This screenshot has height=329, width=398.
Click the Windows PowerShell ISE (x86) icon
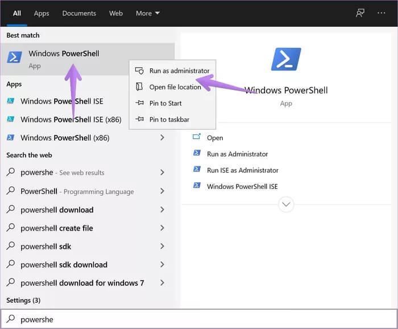[10, 119]
